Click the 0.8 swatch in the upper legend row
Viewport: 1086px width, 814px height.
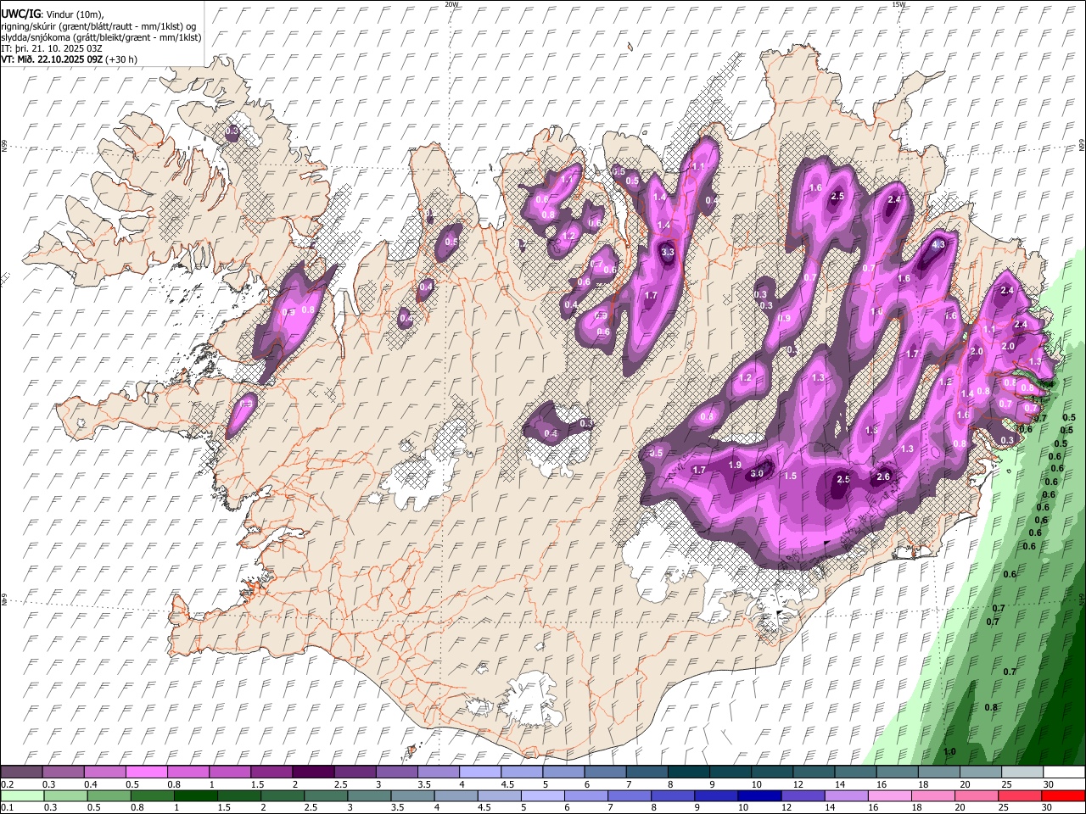tap(188, 772)
